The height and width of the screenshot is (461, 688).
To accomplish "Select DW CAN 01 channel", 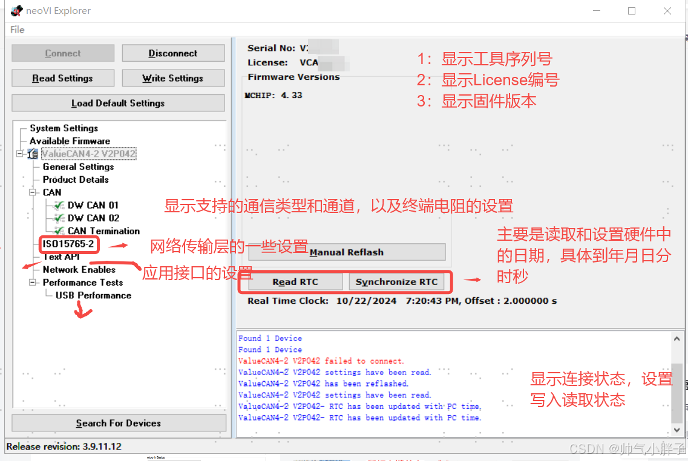I will 93,205.
